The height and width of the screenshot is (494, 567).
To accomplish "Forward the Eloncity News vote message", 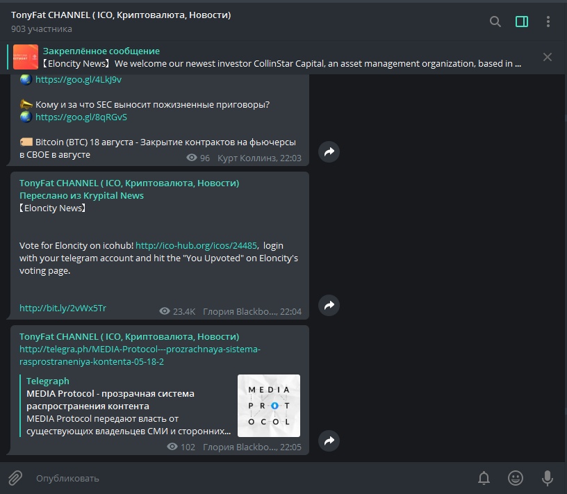I will [329, 305].
